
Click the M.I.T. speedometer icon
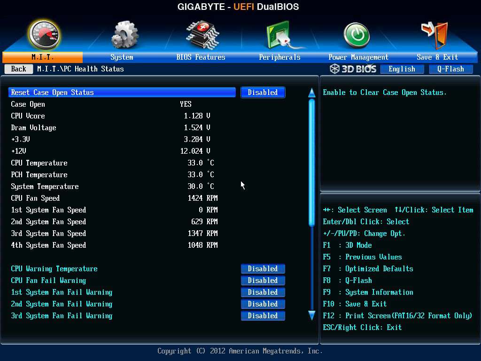[44, 35]
